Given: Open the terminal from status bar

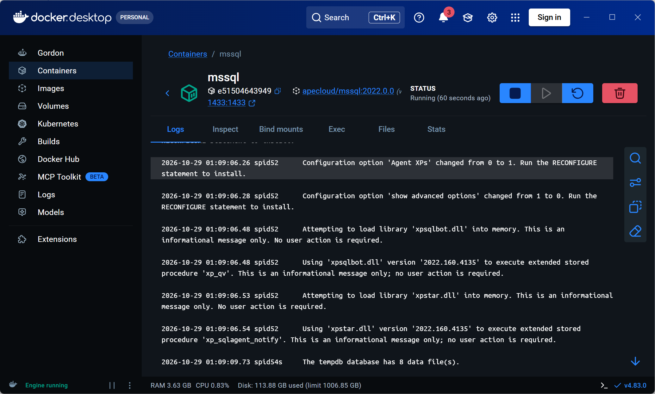Looking at the screenshot, I should [x=604, y=385].
